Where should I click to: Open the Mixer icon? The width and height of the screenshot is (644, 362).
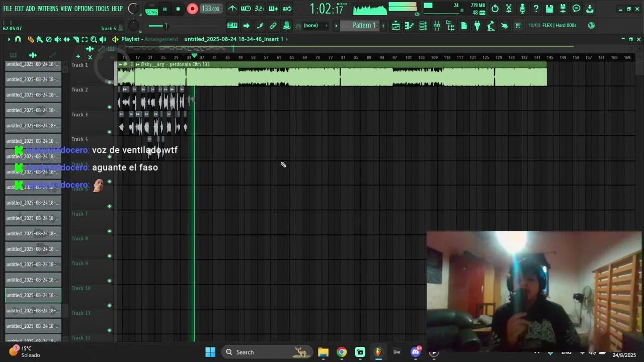click(437, 26)
